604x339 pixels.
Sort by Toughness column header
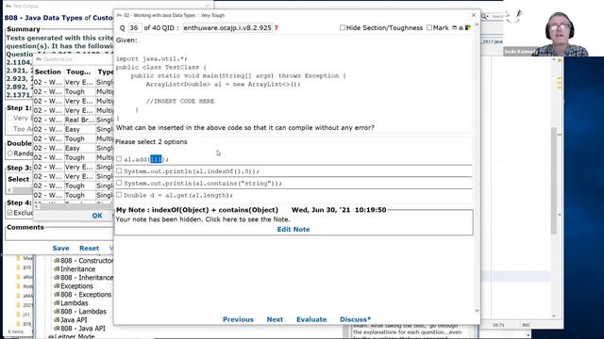(x=79, y=72)
